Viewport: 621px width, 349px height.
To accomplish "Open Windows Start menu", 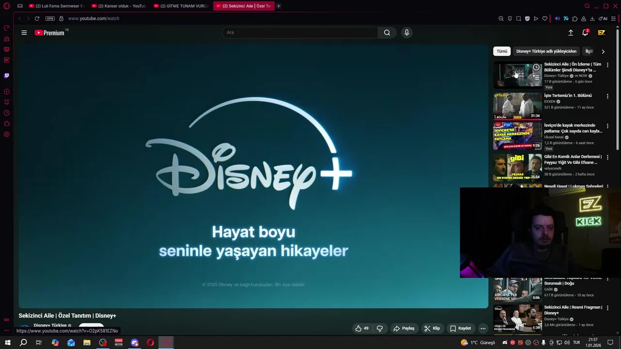I will (8, 343).
